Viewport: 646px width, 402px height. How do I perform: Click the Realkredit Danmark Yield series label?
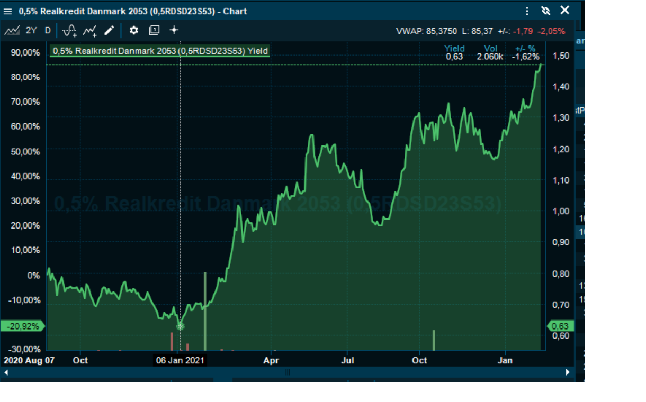(x=160, y=51)
